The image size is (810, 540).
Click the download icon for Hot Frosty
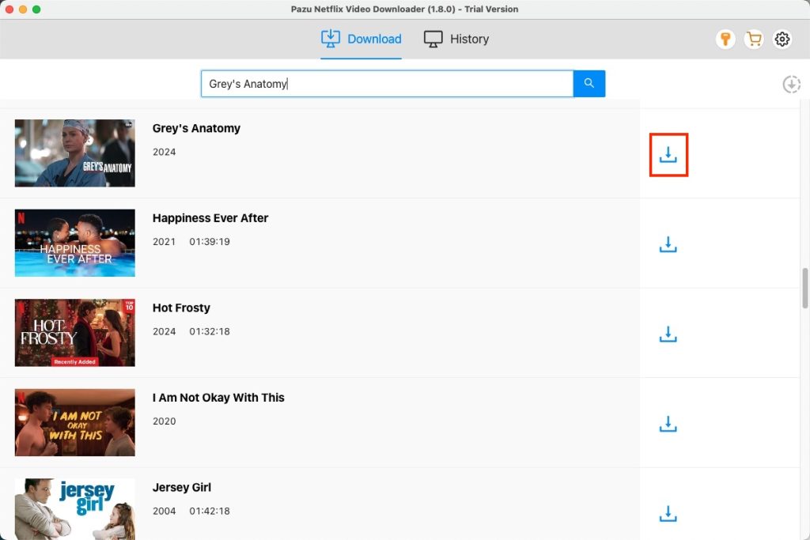668,334
